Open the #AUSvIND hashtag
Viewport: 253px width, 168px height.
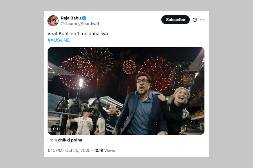point(59,40)
